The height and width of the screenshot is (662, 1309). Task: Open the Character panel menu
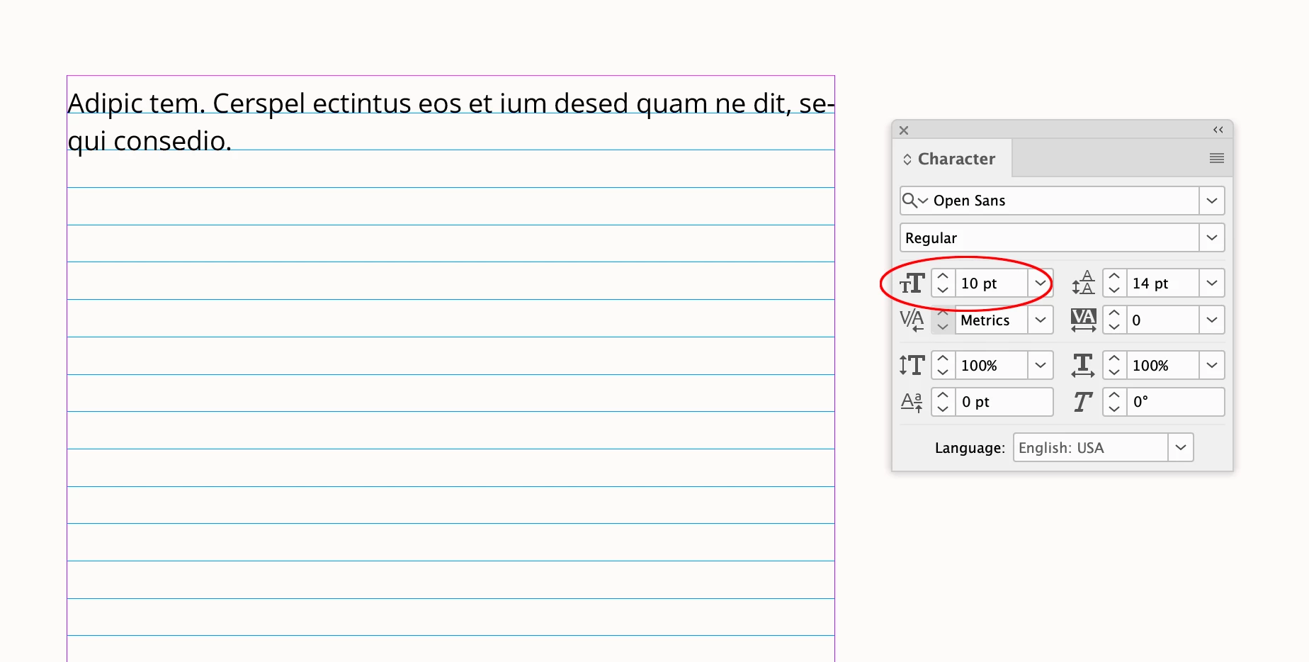(1217, 158)
